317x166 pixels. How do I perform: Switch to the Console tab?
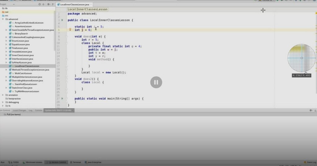click(x=38, y=110)
